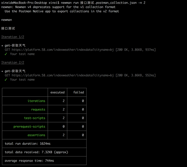Click the green checkmark under Iteration 2/2

click(x=6, y=80)
